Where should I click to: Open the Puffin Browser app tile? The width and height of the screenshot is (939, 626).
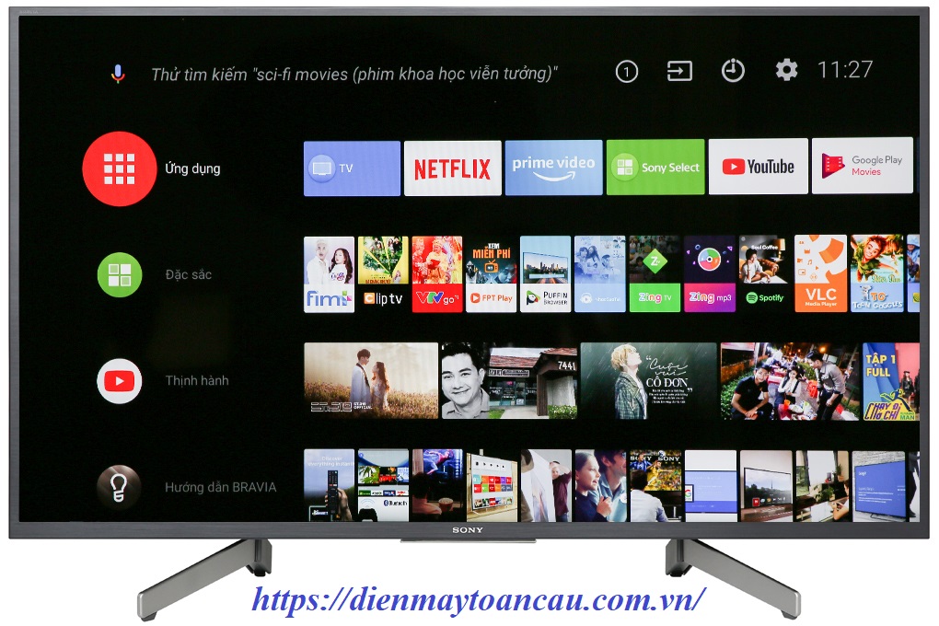[546, 273]
